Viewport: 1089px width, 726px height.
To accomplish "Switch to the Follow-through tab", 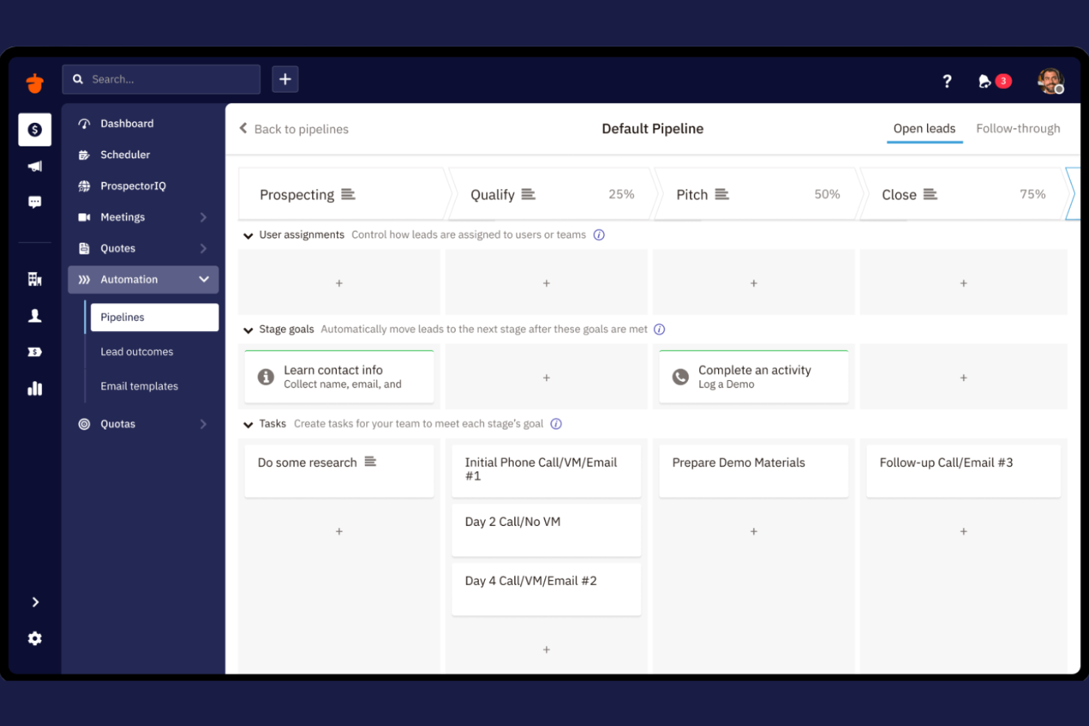I will coord(1018,128).
